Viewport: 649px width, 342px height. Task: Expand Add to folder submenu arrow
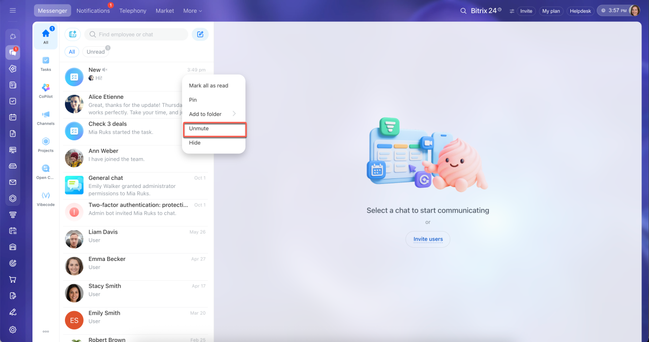click(x=234, y=114)
